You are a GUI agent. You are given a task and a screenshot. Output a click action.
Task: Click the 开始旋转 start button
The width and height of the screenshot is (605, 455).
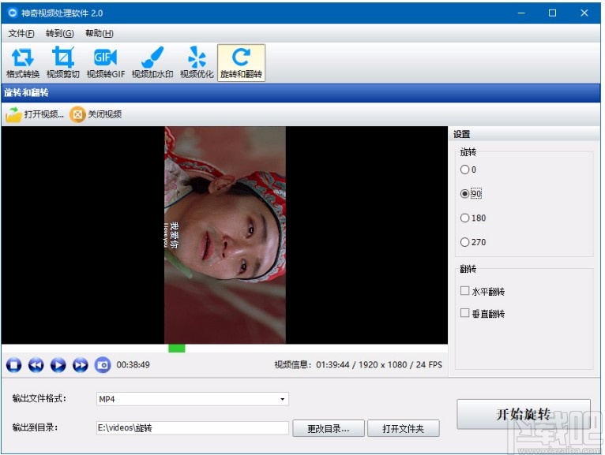524,414
